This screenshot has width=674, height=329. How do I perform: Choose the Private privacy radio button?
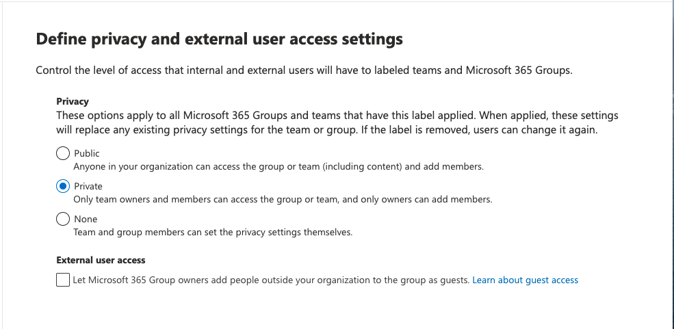pyautogui.click(x=63, y=186)
